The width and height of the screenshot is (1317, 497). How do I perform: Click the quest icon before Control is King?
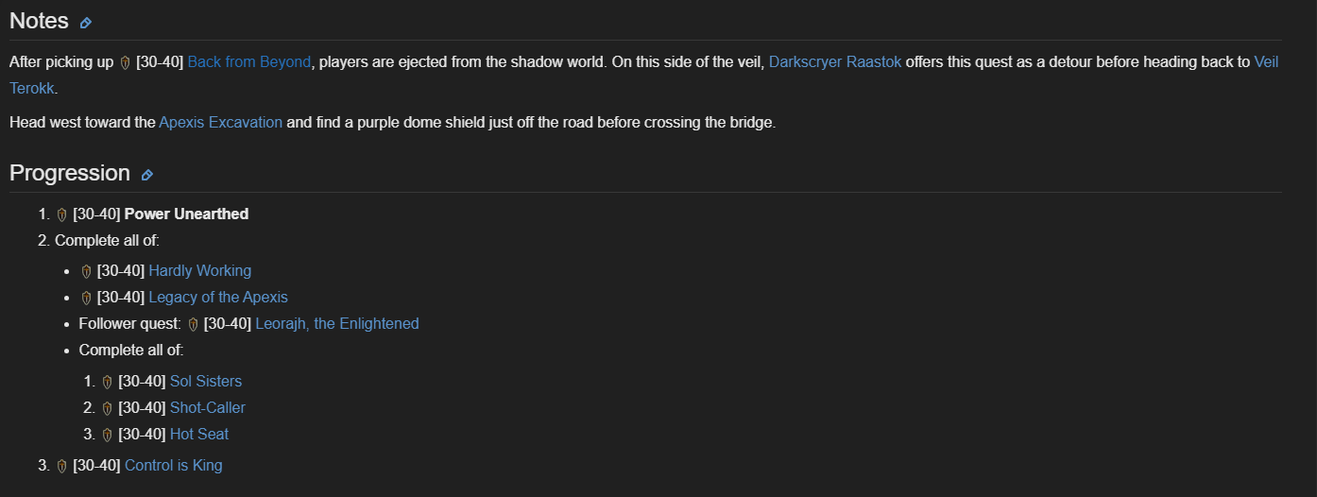62,466
